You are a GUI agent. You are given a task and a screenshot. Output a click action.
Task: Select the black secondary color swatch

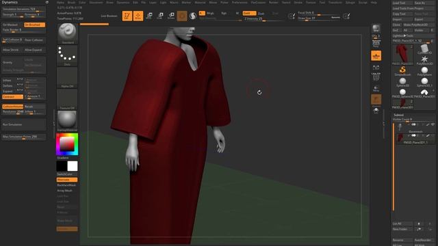(x=62, y=166)
